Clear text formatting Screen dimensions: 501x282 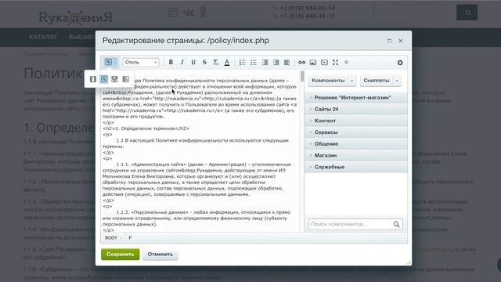pyautogui.click(x=216, y=63)
